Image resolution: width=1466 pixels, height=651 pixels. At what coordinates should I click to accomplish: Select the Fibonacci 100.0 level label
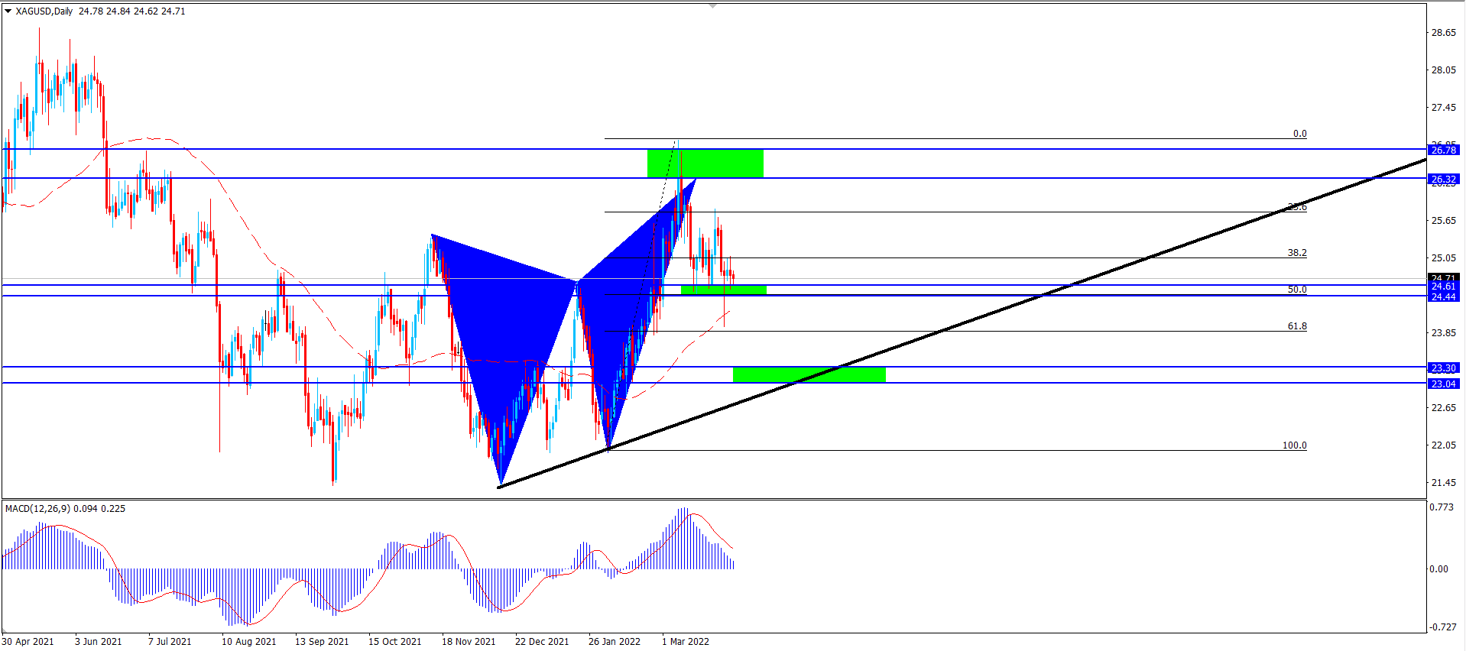pos(1294,445)
